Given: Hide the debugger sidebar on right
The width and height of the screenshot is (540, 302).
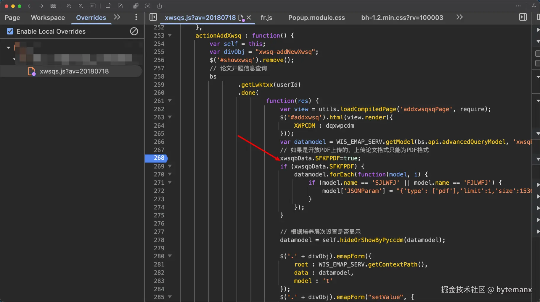Looking at the screenshot, I should [523, 17].
